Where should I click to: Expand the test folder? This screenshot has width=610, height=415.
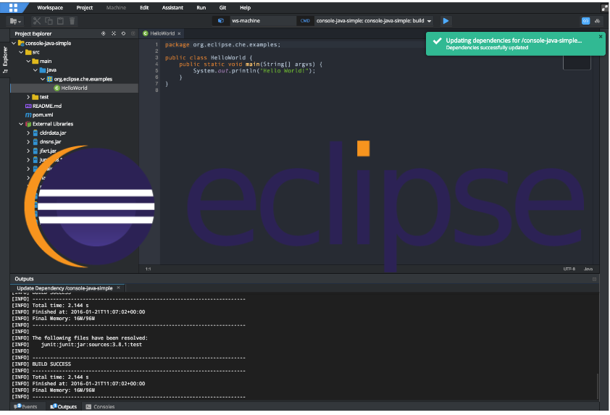28,97
